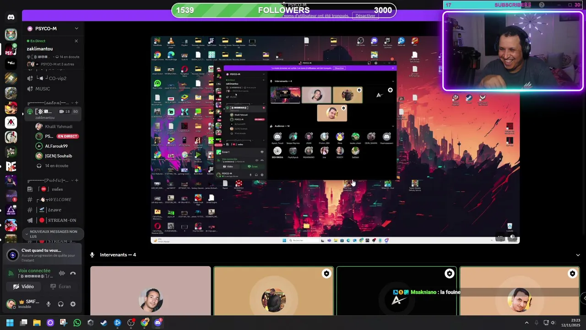Screen dimensions: 586x330
Task: Disconnect from voice with hang-up icon
Action: (73, 273)
